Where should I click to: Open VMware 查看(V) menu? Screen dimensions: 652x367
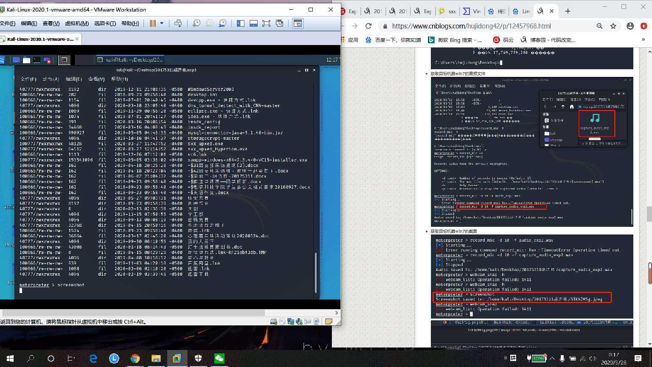(51, 23)
